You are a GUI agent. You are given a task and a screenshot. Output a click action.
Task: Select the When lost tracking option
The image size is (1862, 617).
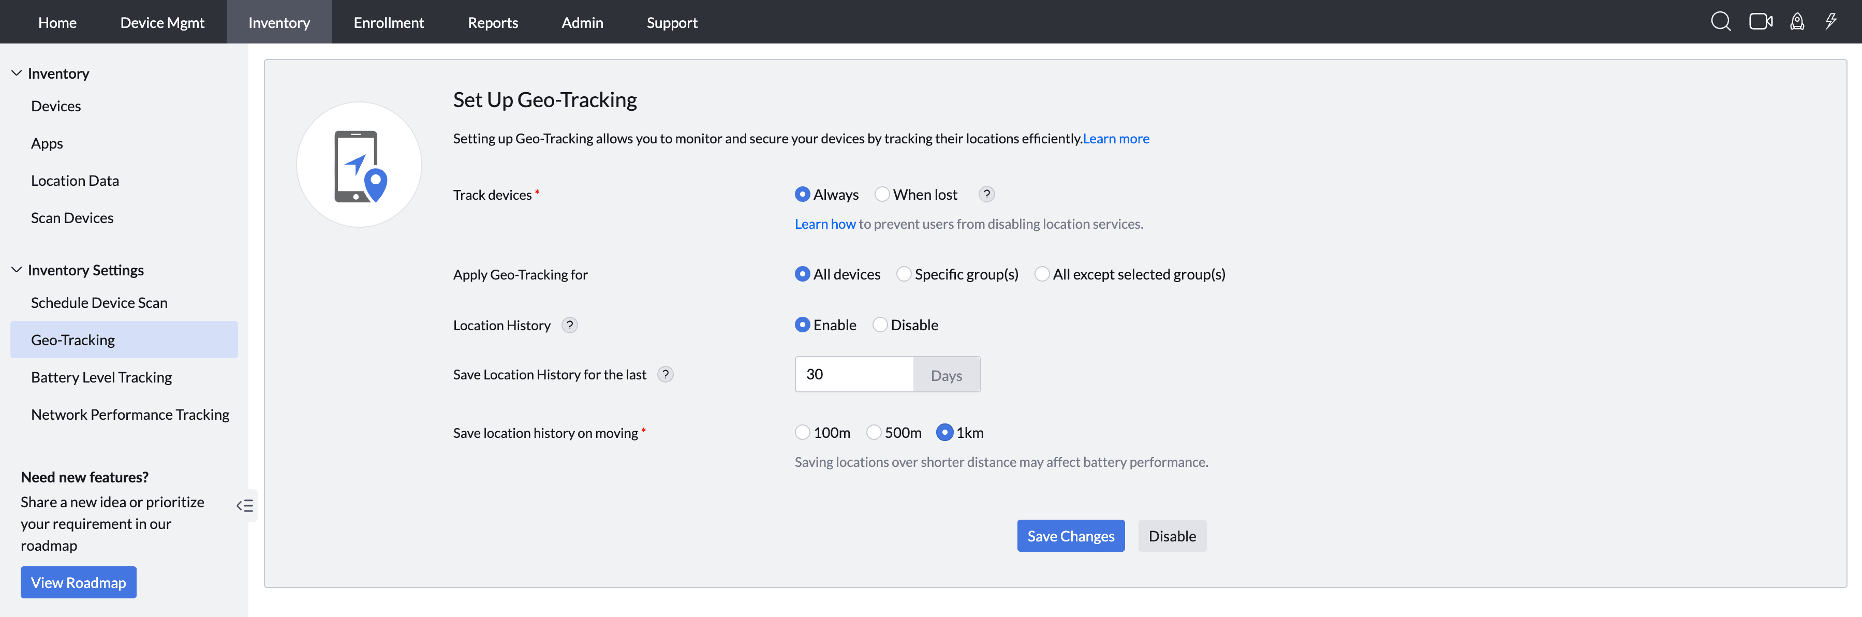click(x=882, y=195)
